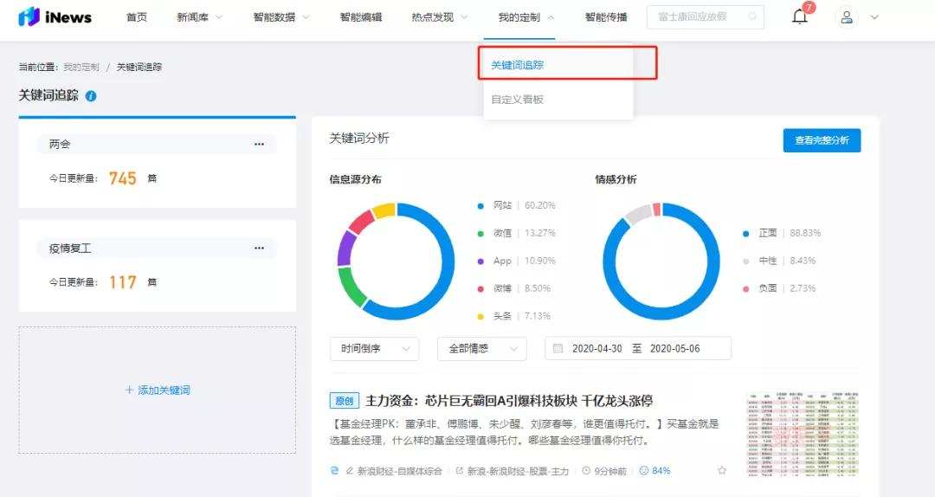The image size is (935, 497).
Task: Click the 745 update count
Action: pos(123,178)
